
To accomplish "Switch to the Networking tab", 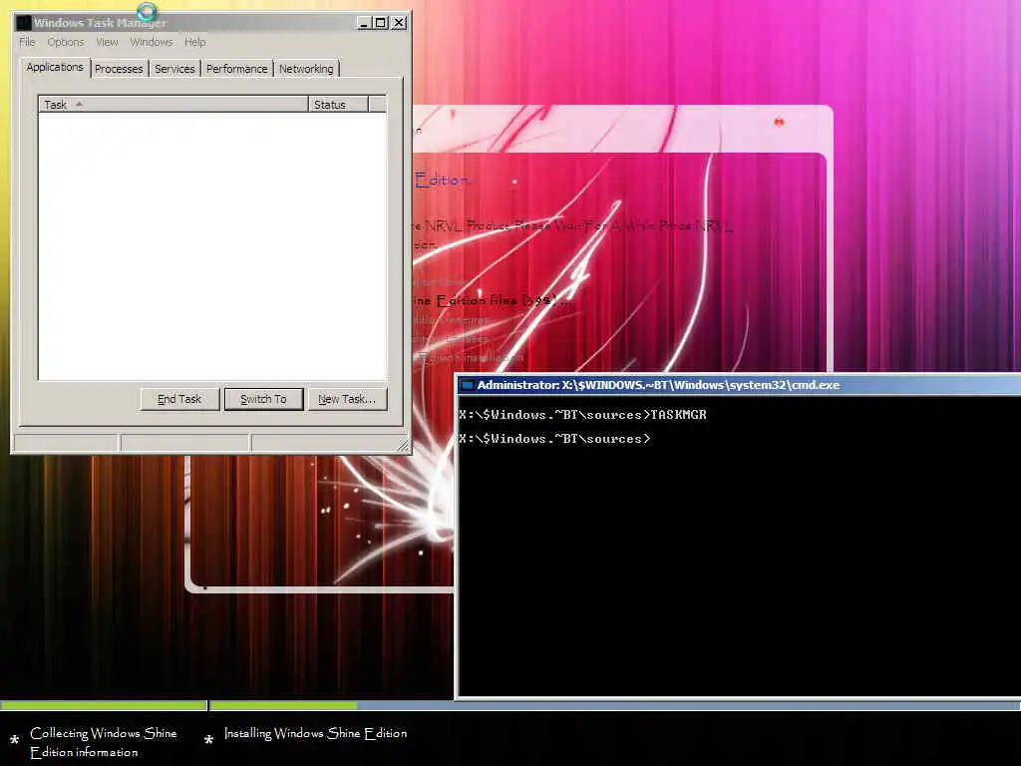I will click(306, 69).
